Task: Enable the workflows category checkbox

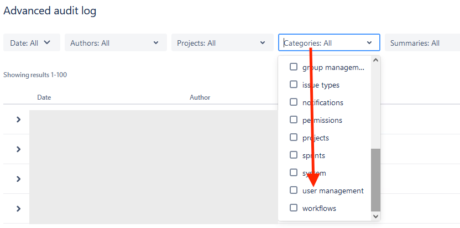Action: tap(294, 208)
